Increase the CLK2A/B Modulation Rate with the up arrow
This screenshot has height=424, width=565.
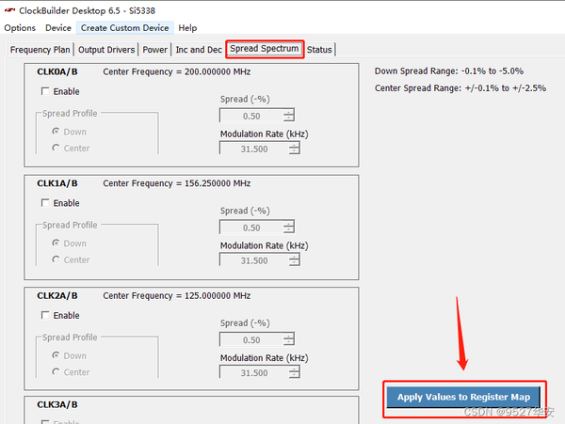click(294, 369)
